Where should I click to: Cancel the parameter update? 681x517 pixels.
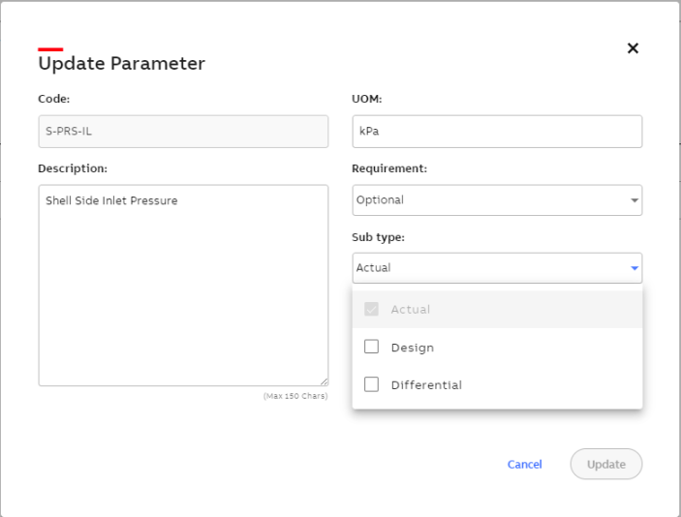(524, 465)
